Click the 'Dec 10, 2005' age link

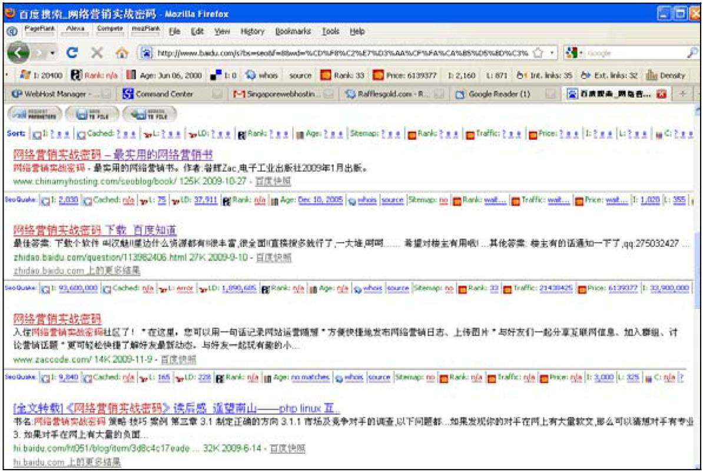pos(320,199)
